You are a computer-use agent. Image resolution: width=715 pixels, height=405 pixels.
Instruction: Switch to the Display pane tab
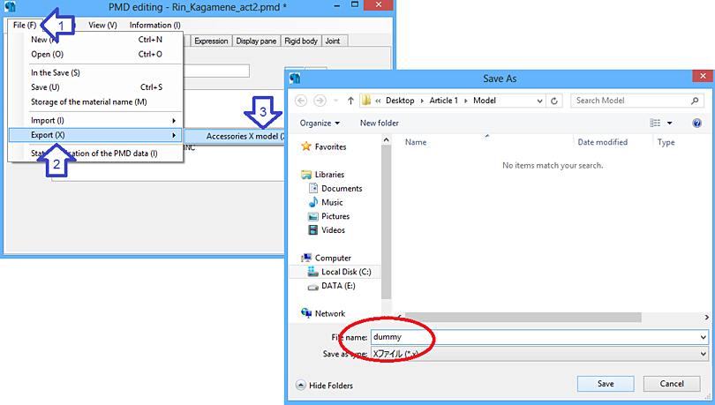coord(256,41)
